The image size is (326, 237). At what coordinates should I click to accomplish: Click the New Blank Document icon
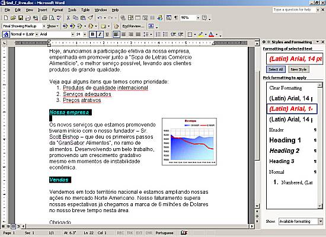pos(6,18)
